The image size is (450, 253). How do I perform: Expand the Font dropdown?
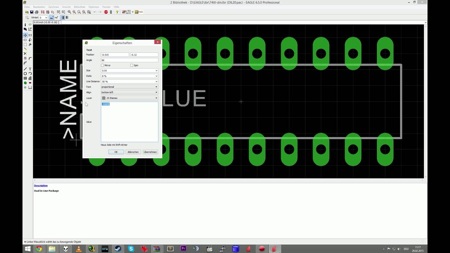coord(156,87)
